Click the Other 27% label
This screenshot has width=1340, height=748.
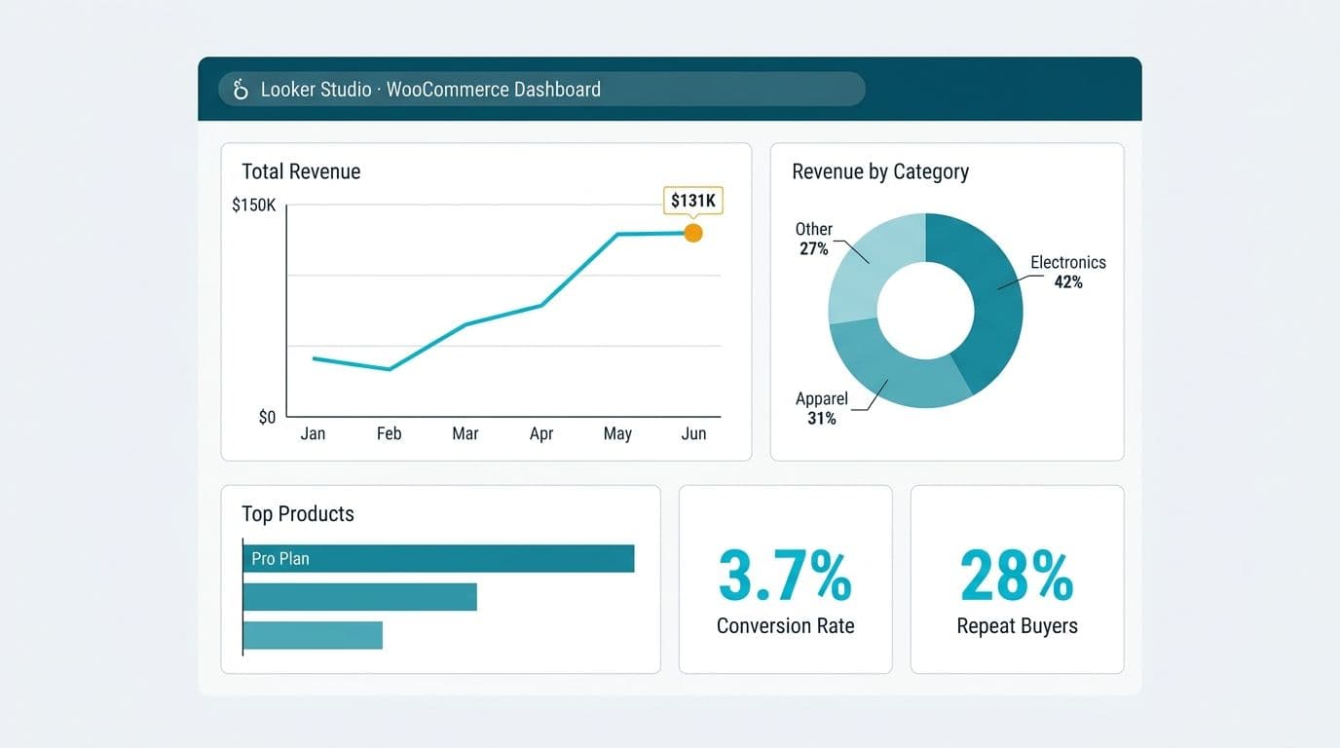click(x=814, y=239)
